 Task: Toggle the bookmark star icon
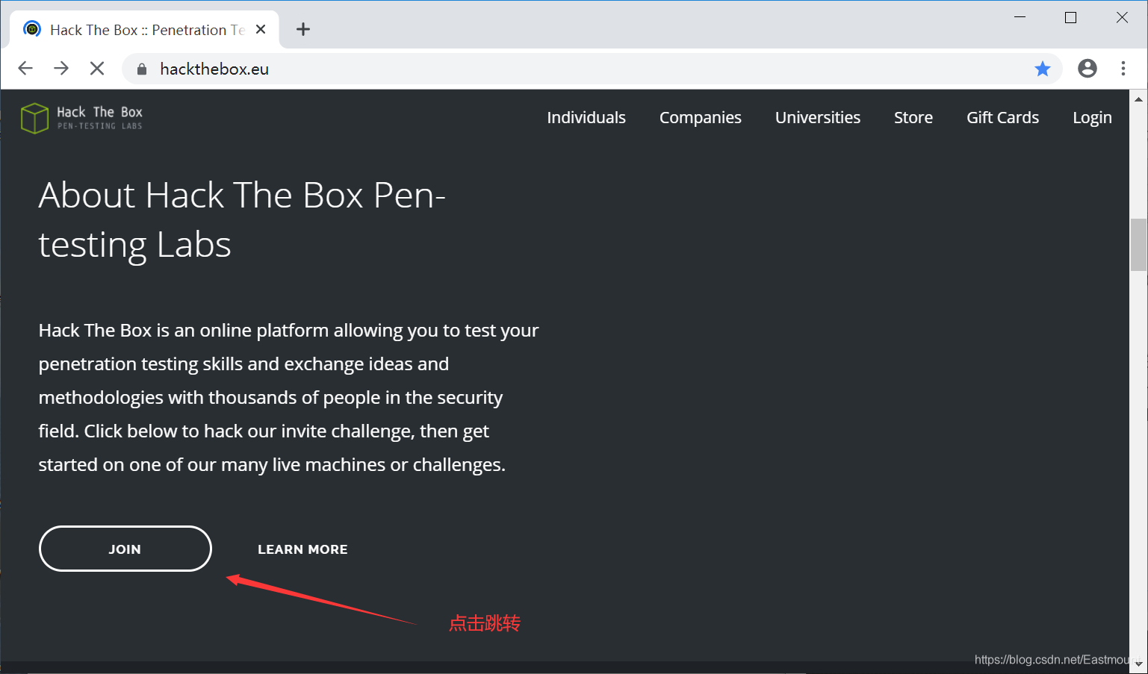click(1043, 69)
